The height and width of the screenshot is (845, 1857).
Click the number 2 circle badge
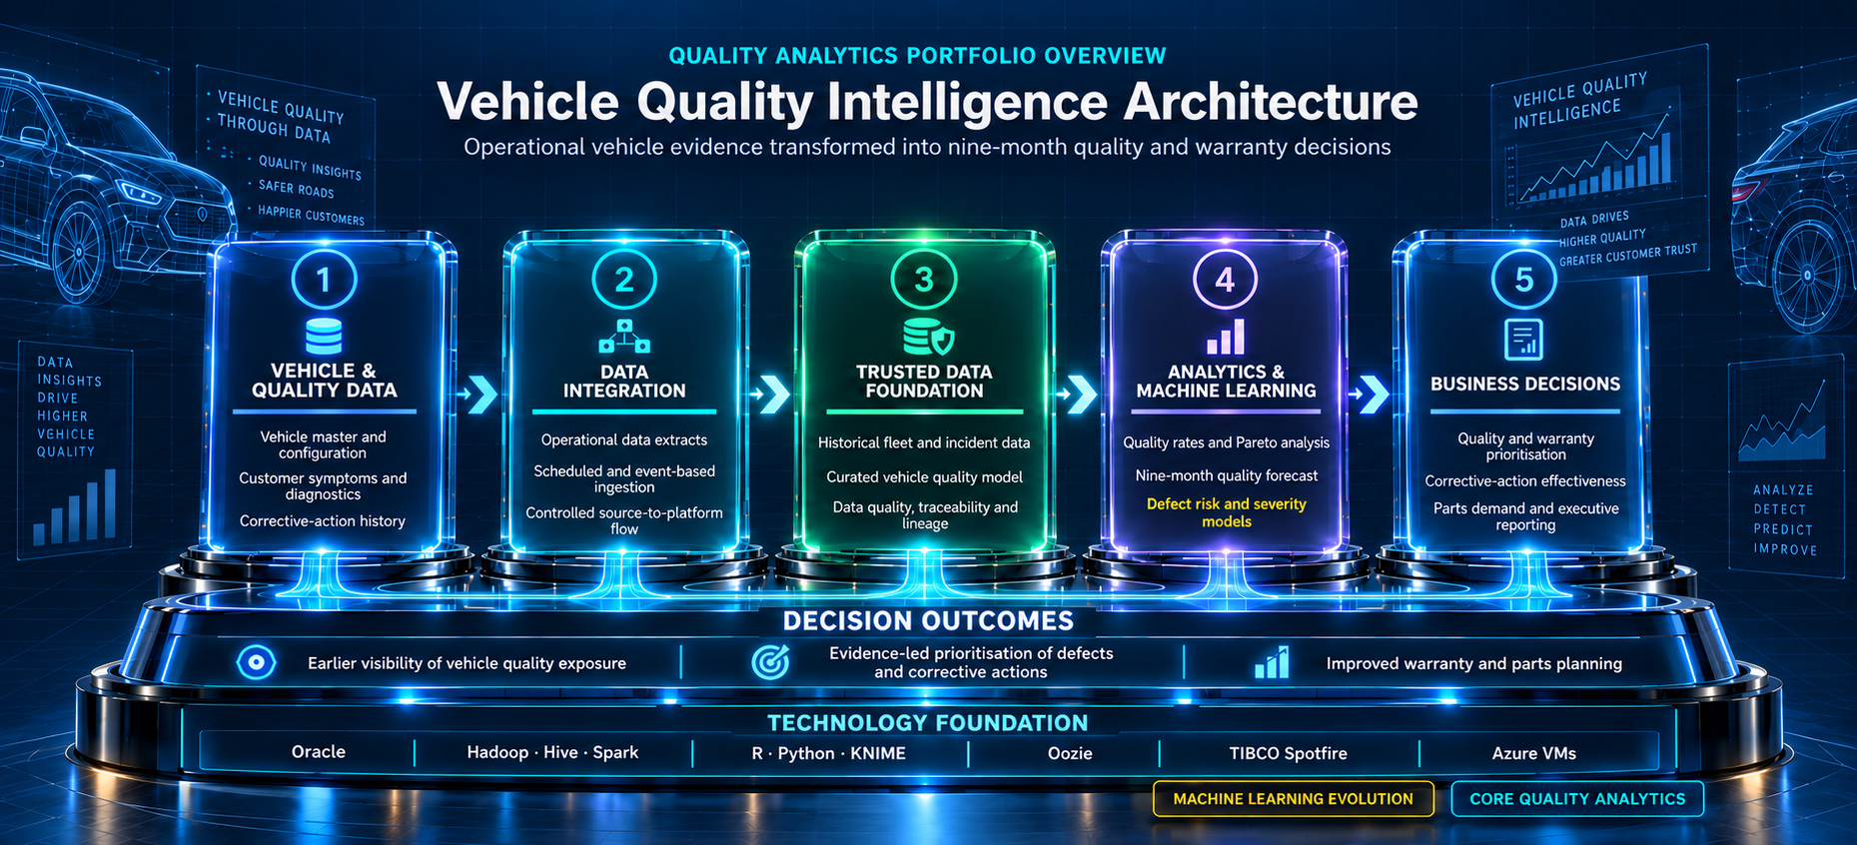624,280
